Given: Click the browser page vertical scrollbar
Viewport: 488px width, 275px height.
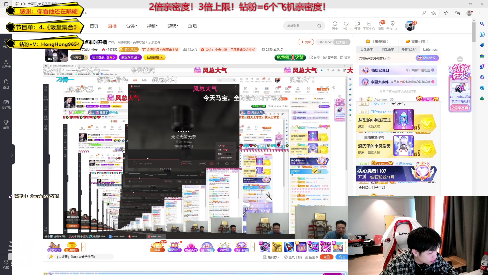Looking at the screenshot, I should [x=474, y=32].
